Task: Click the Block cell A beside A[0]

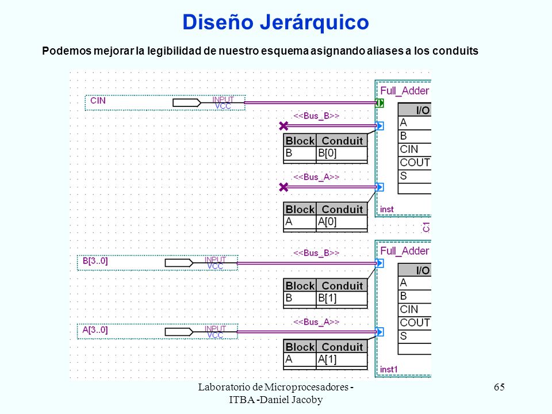Action: [300, 222]
